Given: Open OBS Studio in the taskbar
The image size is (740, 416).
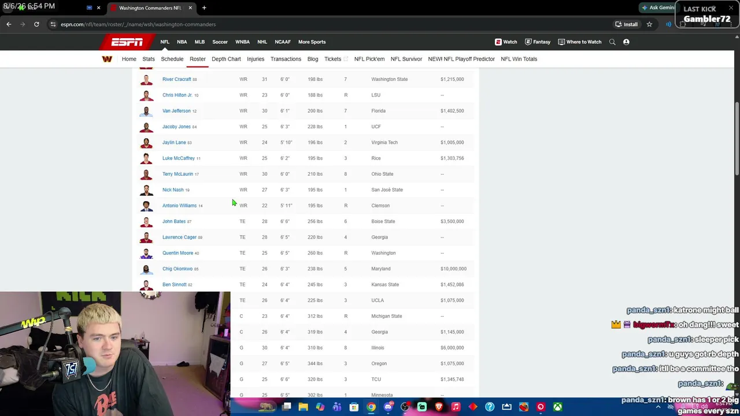Looking at the screenshot, I should tap(405, 407).
